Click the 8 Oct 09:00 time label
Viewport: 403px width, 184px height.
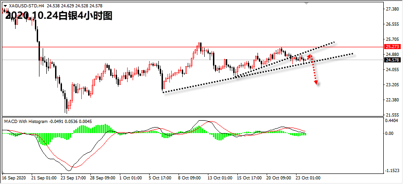190,178
